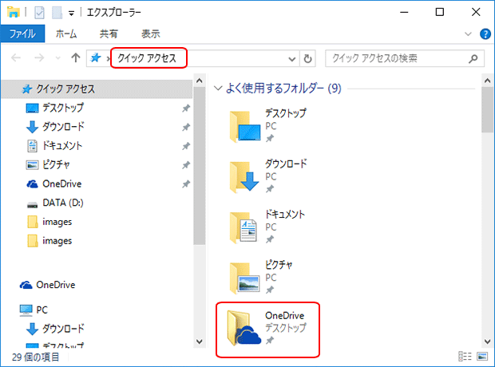Viewport: 495px width, 367px height.
Task: Click the よく使用するフォルダー (9) group header
Action: pos(283,88)
